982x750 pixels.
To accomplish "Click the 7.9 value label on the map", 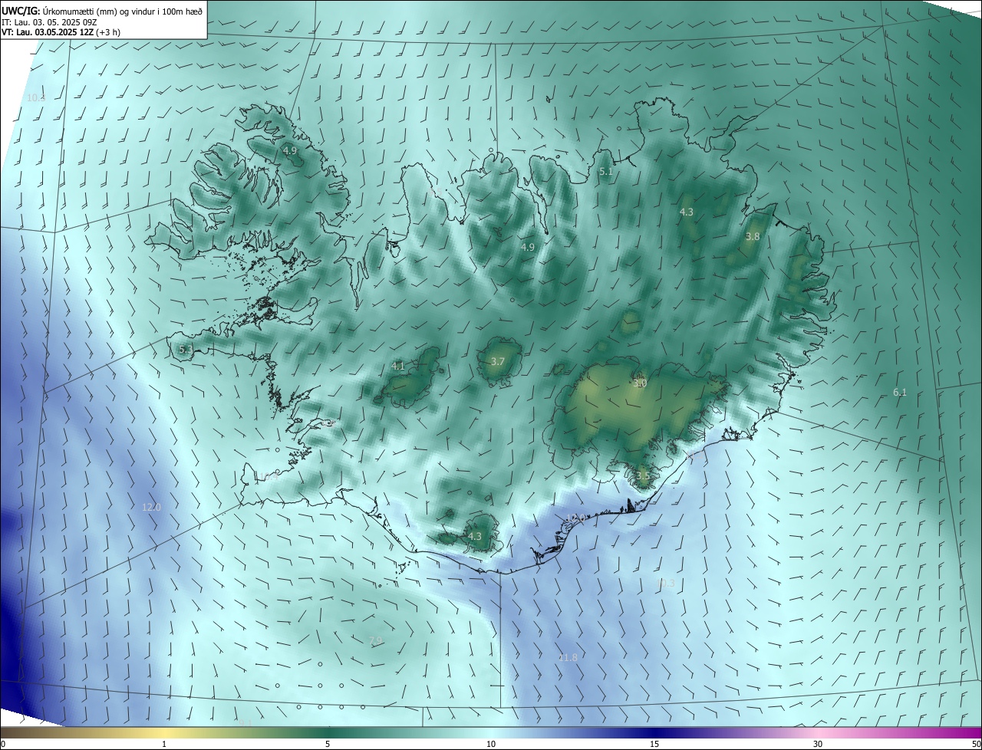I will click(376, 640).
